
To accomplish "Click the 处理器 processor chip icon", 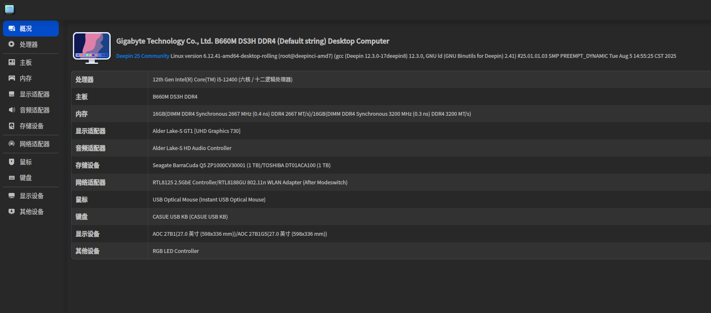I will [12, 45].
